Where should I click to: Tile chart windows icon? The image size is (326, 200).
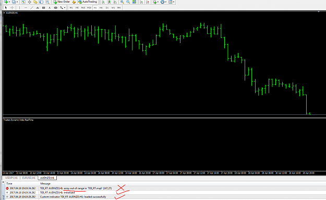pyautogui.click(x=134, y=2)
